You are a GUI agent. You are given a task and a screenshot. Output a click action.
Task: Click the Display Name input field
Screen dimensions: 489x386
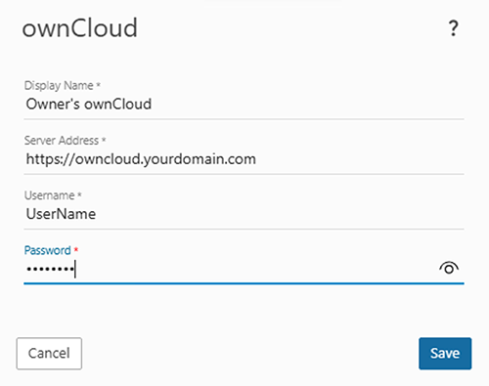(x=244, y=105)
